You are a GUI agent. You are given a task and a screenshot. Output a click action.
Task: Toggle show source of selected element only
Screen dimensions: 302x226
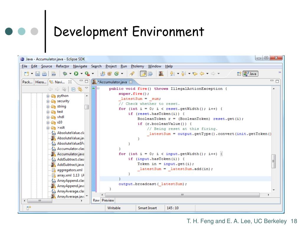click(150, 74)
